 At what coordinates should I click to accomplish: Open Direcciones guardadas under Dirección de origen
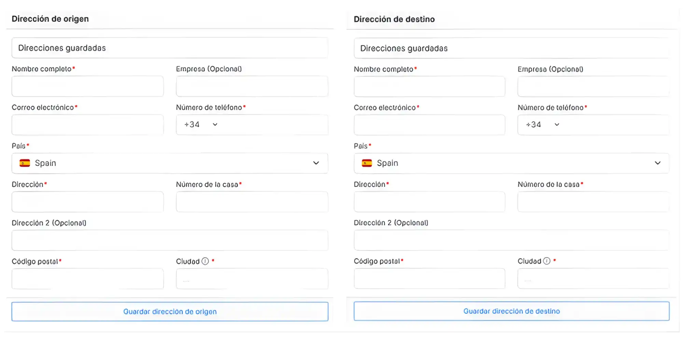[170, 48]
